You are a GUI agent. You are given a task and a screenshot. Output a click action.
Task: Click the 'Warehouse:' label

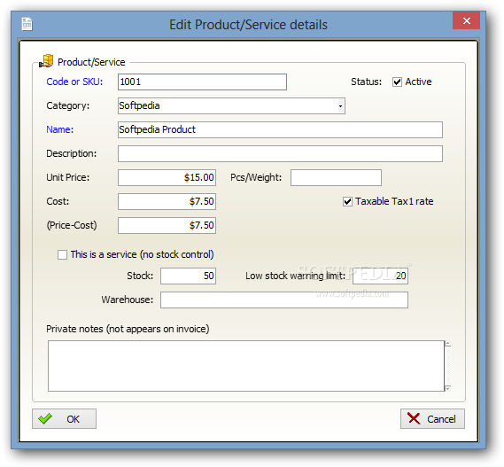[128, 300]
